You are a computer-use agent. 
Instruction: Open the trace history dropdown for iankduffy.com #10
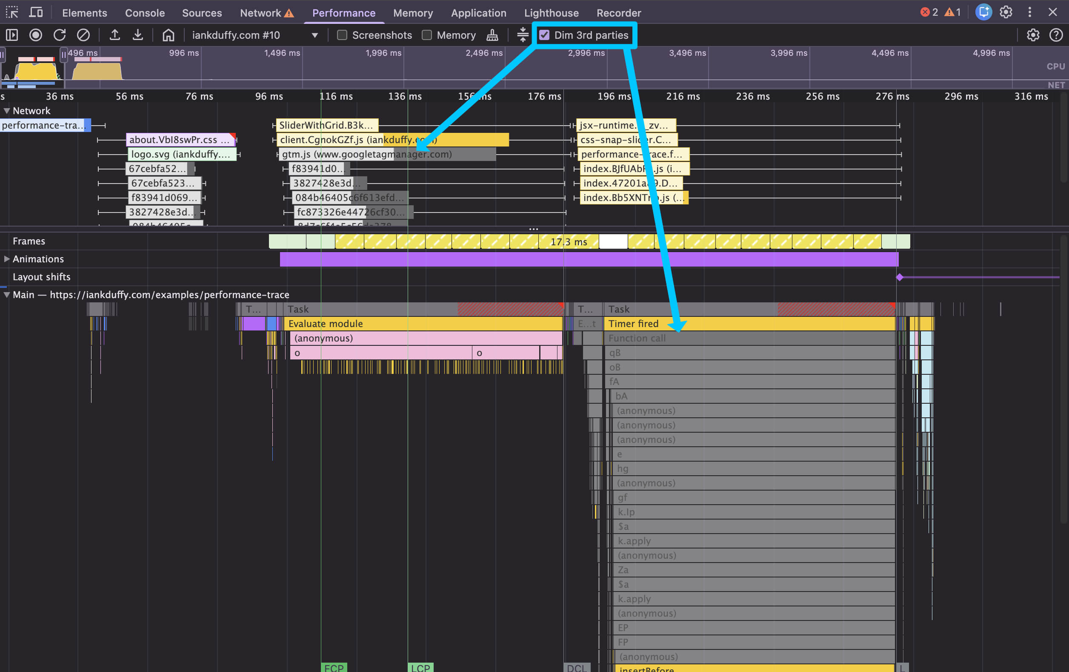(314, 35)
